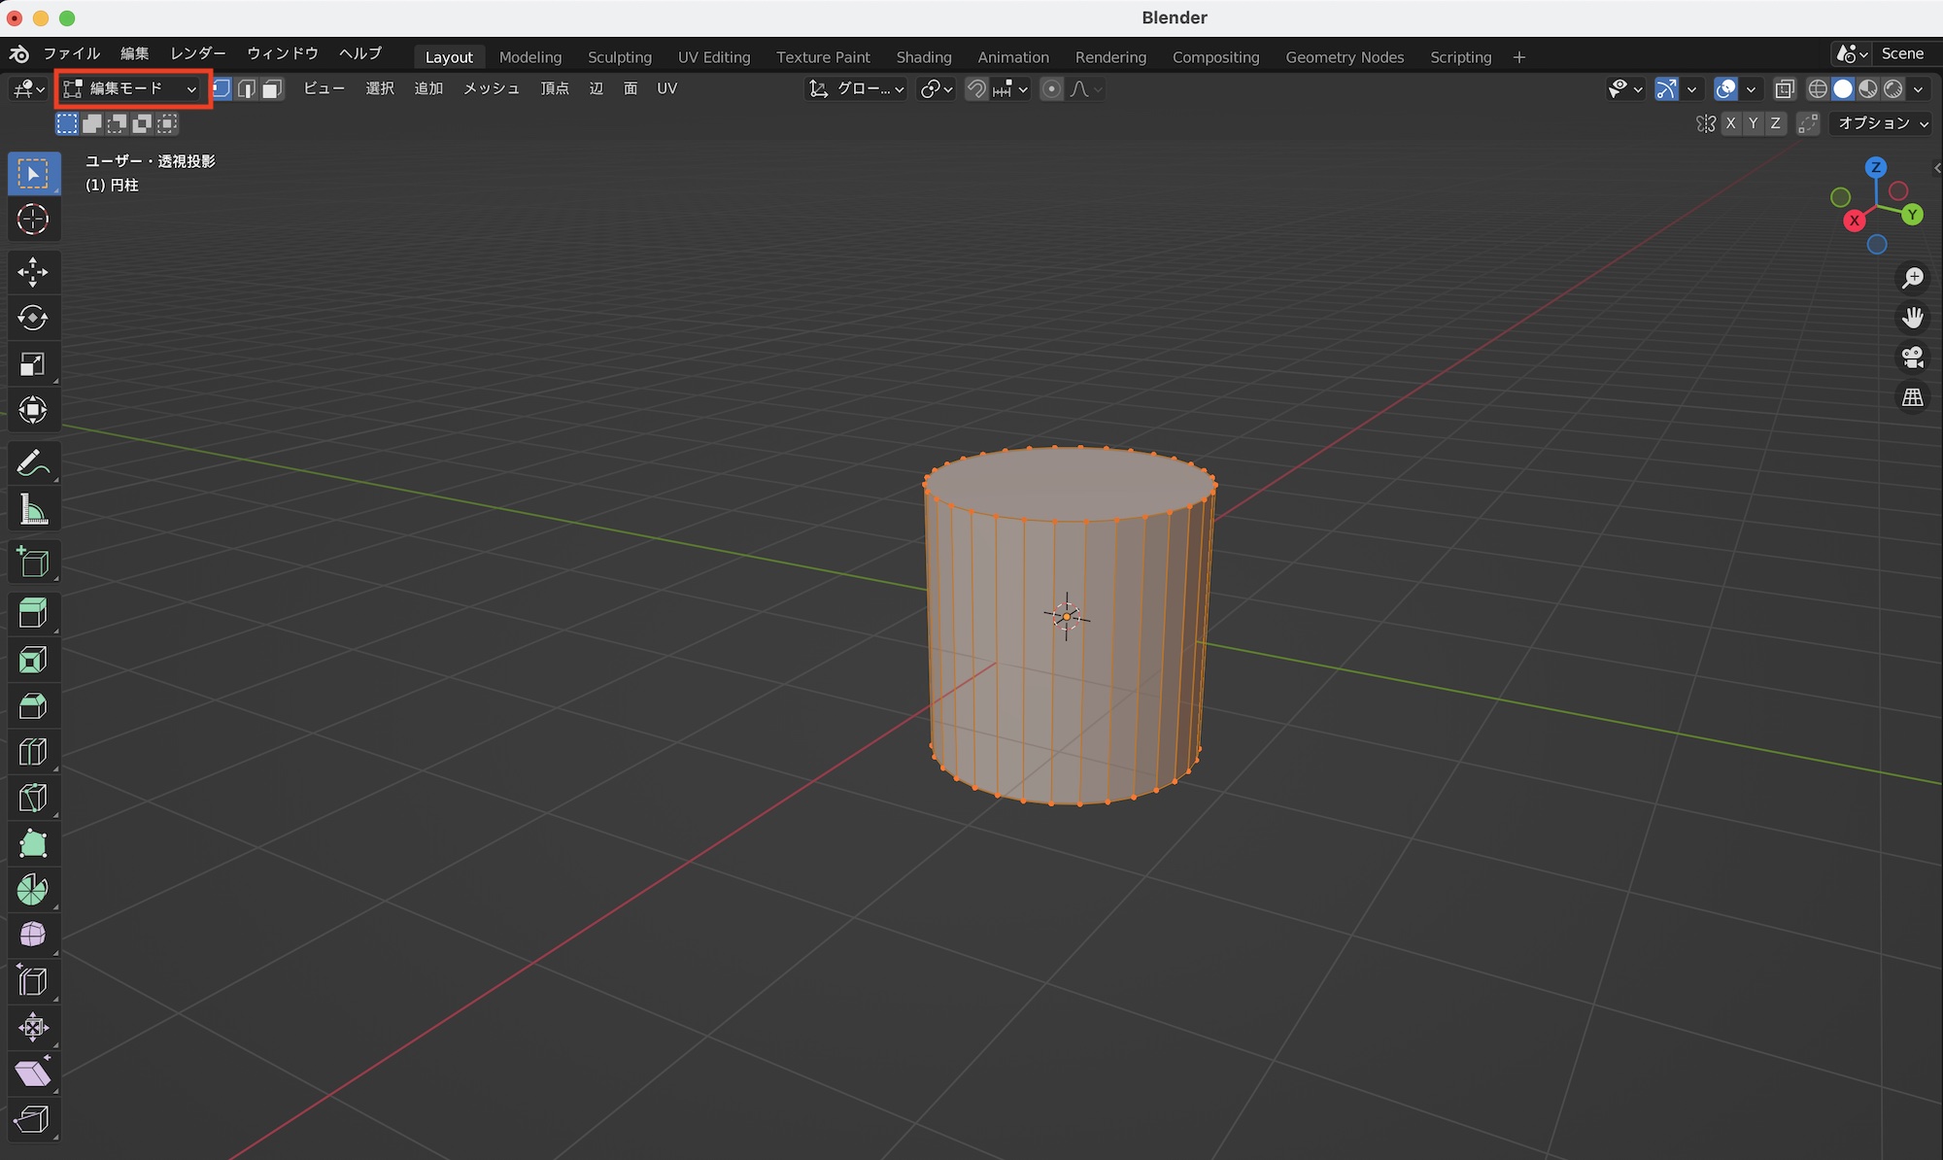This screenshot has width=1943, height=1160.
Task: Pick the Measure tool
Action: point(33,509)
